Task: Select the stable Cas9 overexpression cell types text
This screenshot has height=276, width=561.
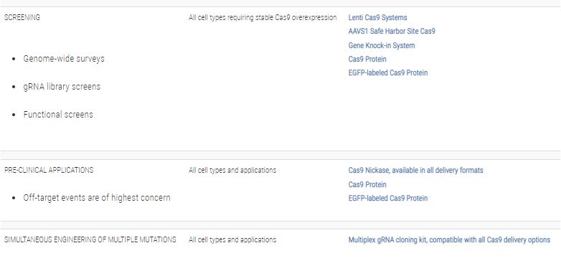Action: point(263,17)
